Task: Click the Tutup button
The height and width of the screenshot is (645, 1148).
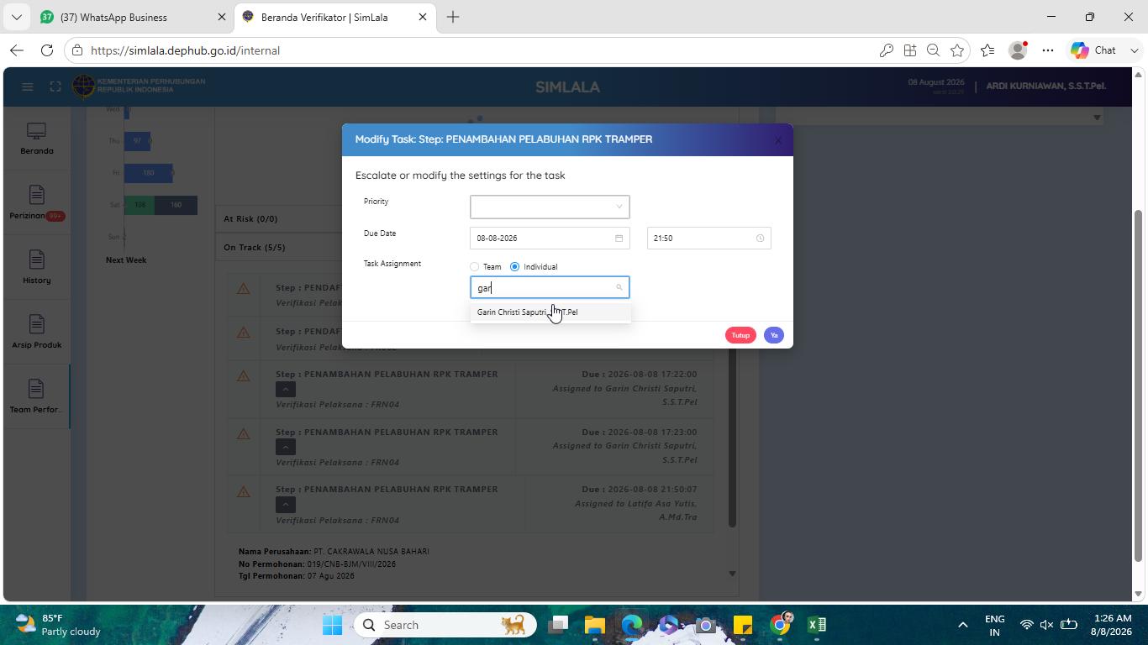Action: coord(740,335)
